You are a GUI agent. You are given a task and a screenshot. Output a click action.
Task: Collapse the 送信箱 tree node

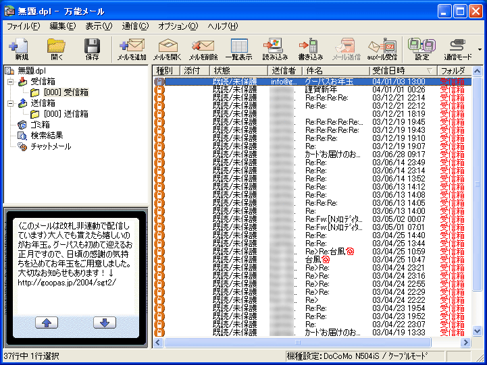[x=11, y=103]
